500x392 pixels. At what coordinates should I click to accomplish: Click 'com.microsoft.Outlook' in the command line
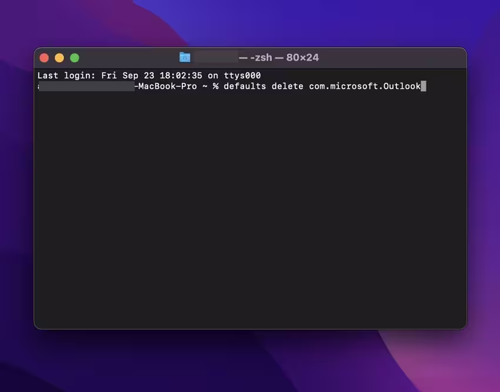click(x=365, y=86)
